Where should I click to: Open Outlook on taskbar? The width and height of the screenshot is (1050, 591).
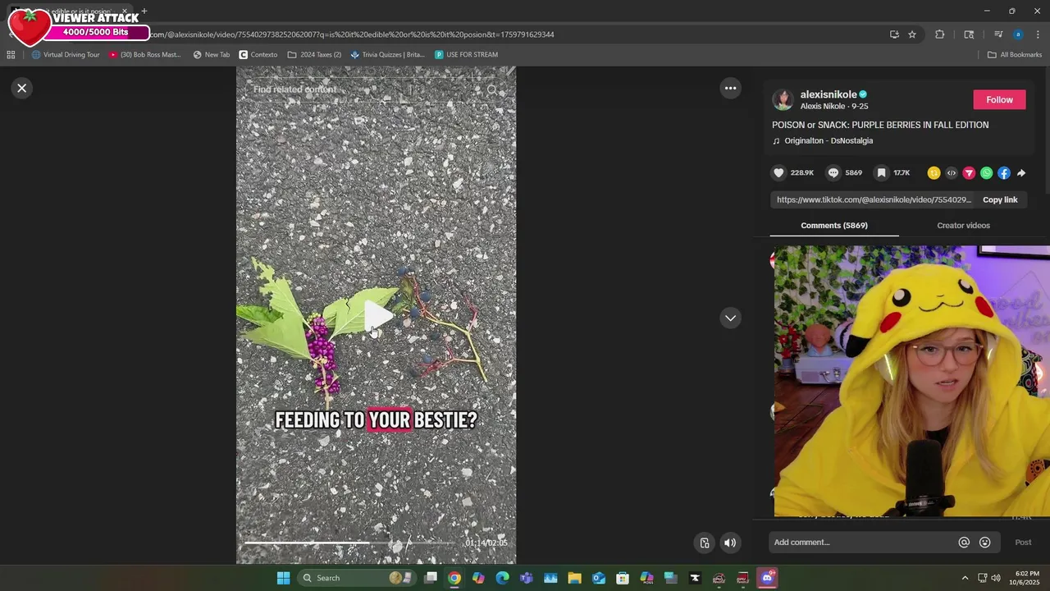click(599, 578)
